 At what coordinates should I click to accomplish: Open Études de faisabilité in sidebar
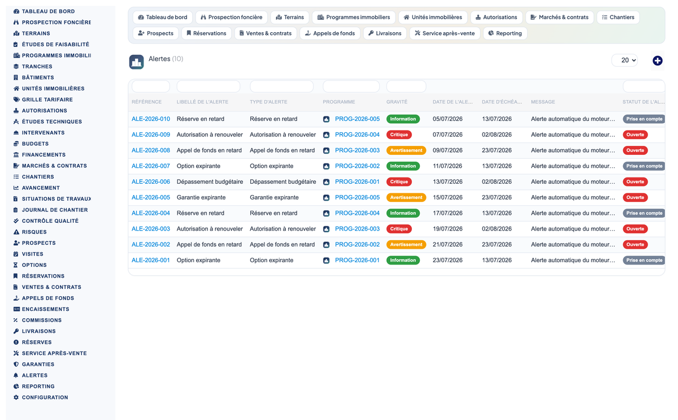55,45
